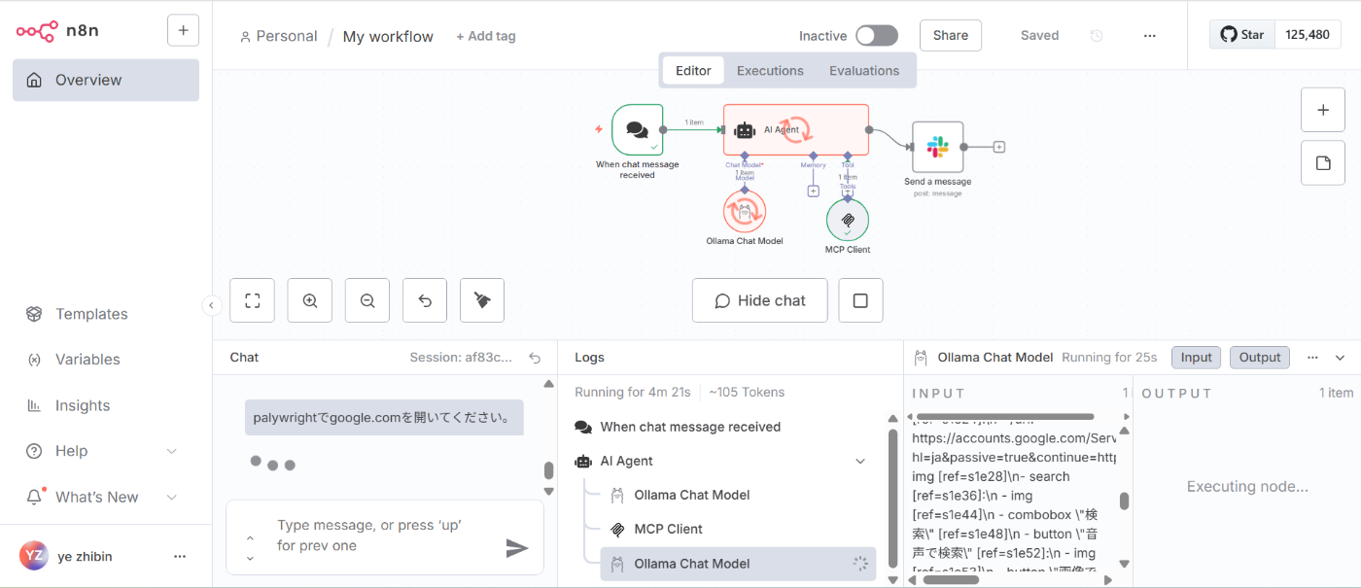Click the sticky note button on canvas
The width and height of the screenshot is (1361, 588).
click(1323, 162)
